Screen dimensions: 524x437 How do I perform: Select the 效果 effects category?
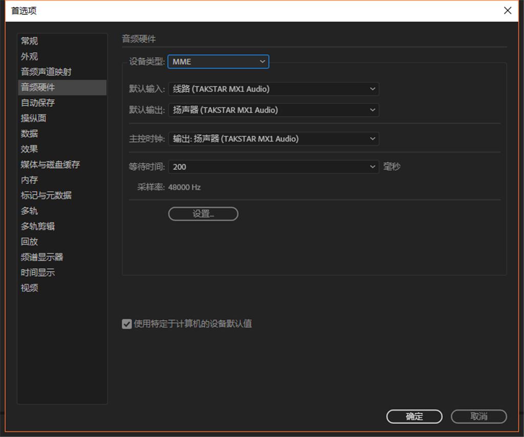click(29, 149)
